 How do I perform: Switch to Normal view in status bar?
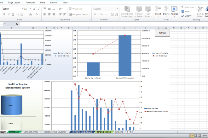(x=192, y=135)
